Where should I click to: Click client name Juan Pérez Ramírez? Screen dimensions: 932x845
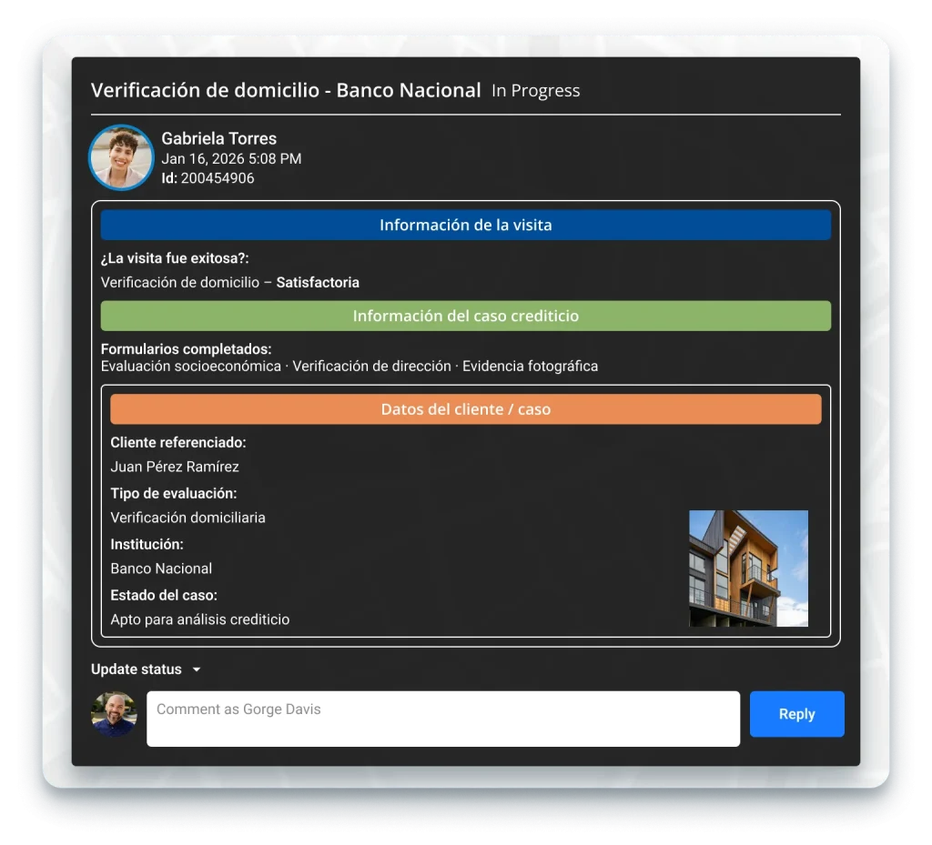click(175, 467)
